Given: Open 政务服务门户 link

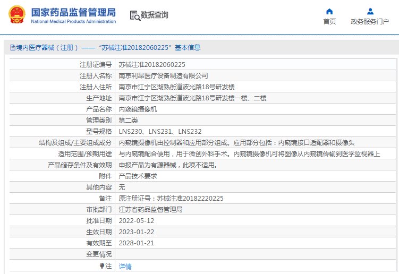Looking at the screenshot, I should point(370,22).
